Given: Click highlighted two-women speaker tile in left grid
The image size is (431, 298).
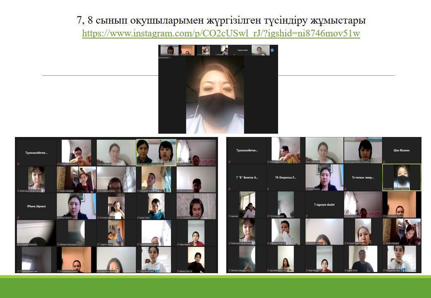Looking at the screenshot, I should coord(156,152).
